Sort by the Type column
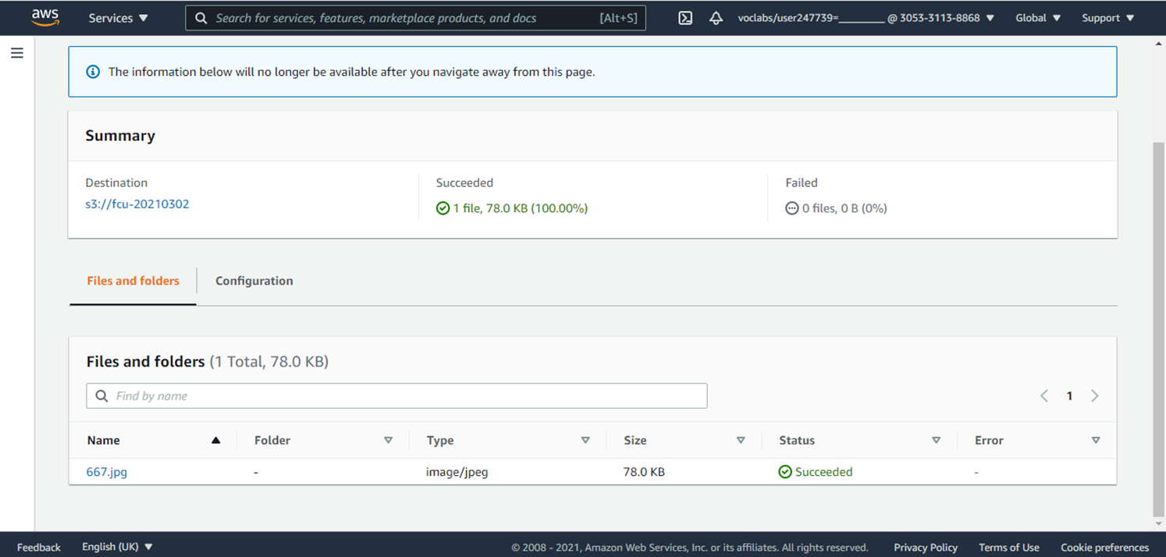Viewport: 1166px width, 557px height. point(585,440)
